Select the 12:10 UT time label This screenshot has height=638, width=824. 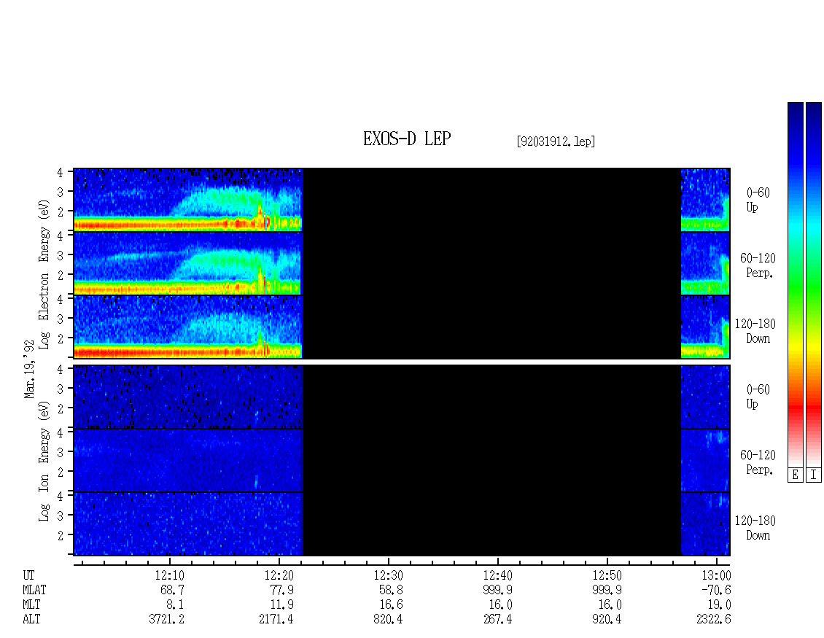(169, 575)
